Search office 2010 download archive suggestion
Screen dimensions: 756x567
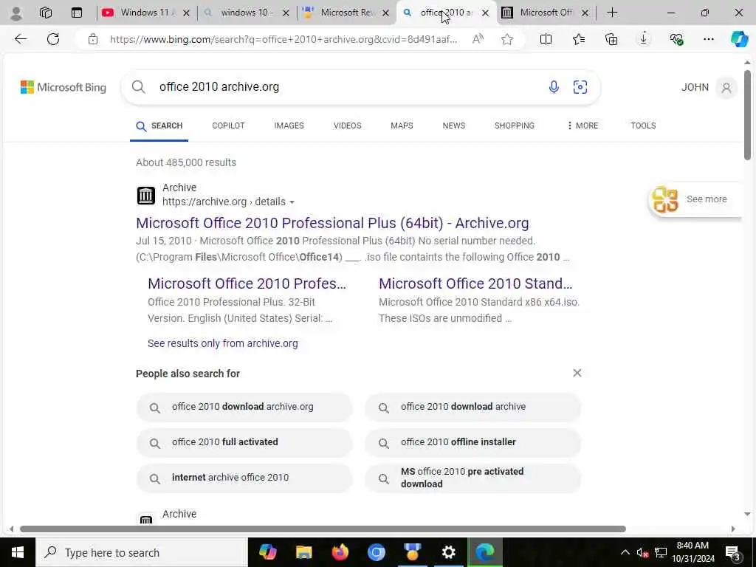pyautogui.click(x=473, y=407)
